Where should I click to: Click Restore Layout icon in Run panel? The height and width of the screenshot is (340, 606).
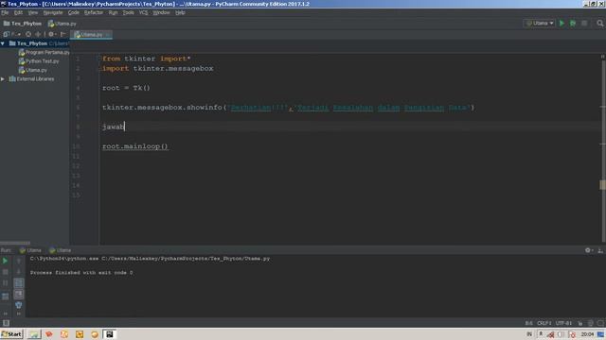click(x=5, y=297)
